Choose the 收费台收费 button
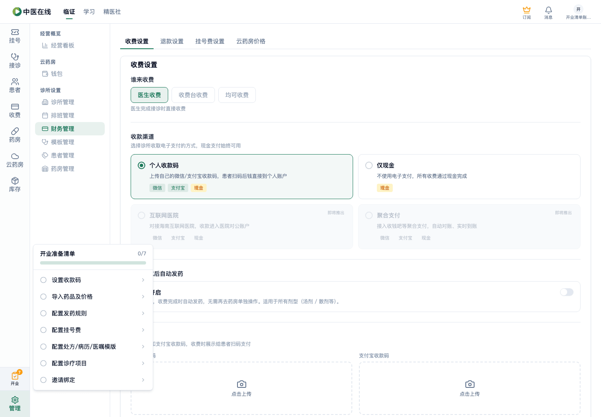This screenshot has height=417, width=601. 193,95
